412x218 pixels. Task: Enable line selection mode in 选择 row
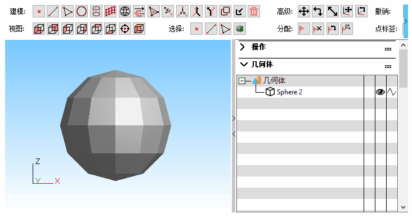tap(211, 29)
